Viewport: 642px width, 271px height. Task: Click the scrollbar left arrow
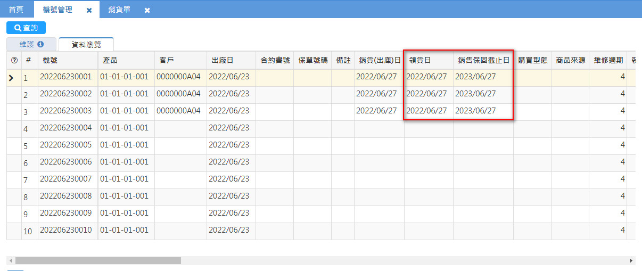pyautogui.click(x=10, y=261)
